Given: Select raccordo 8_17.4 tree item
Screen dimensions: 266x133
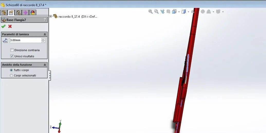Looking at the screenshot, I should (x=78, y=17).
